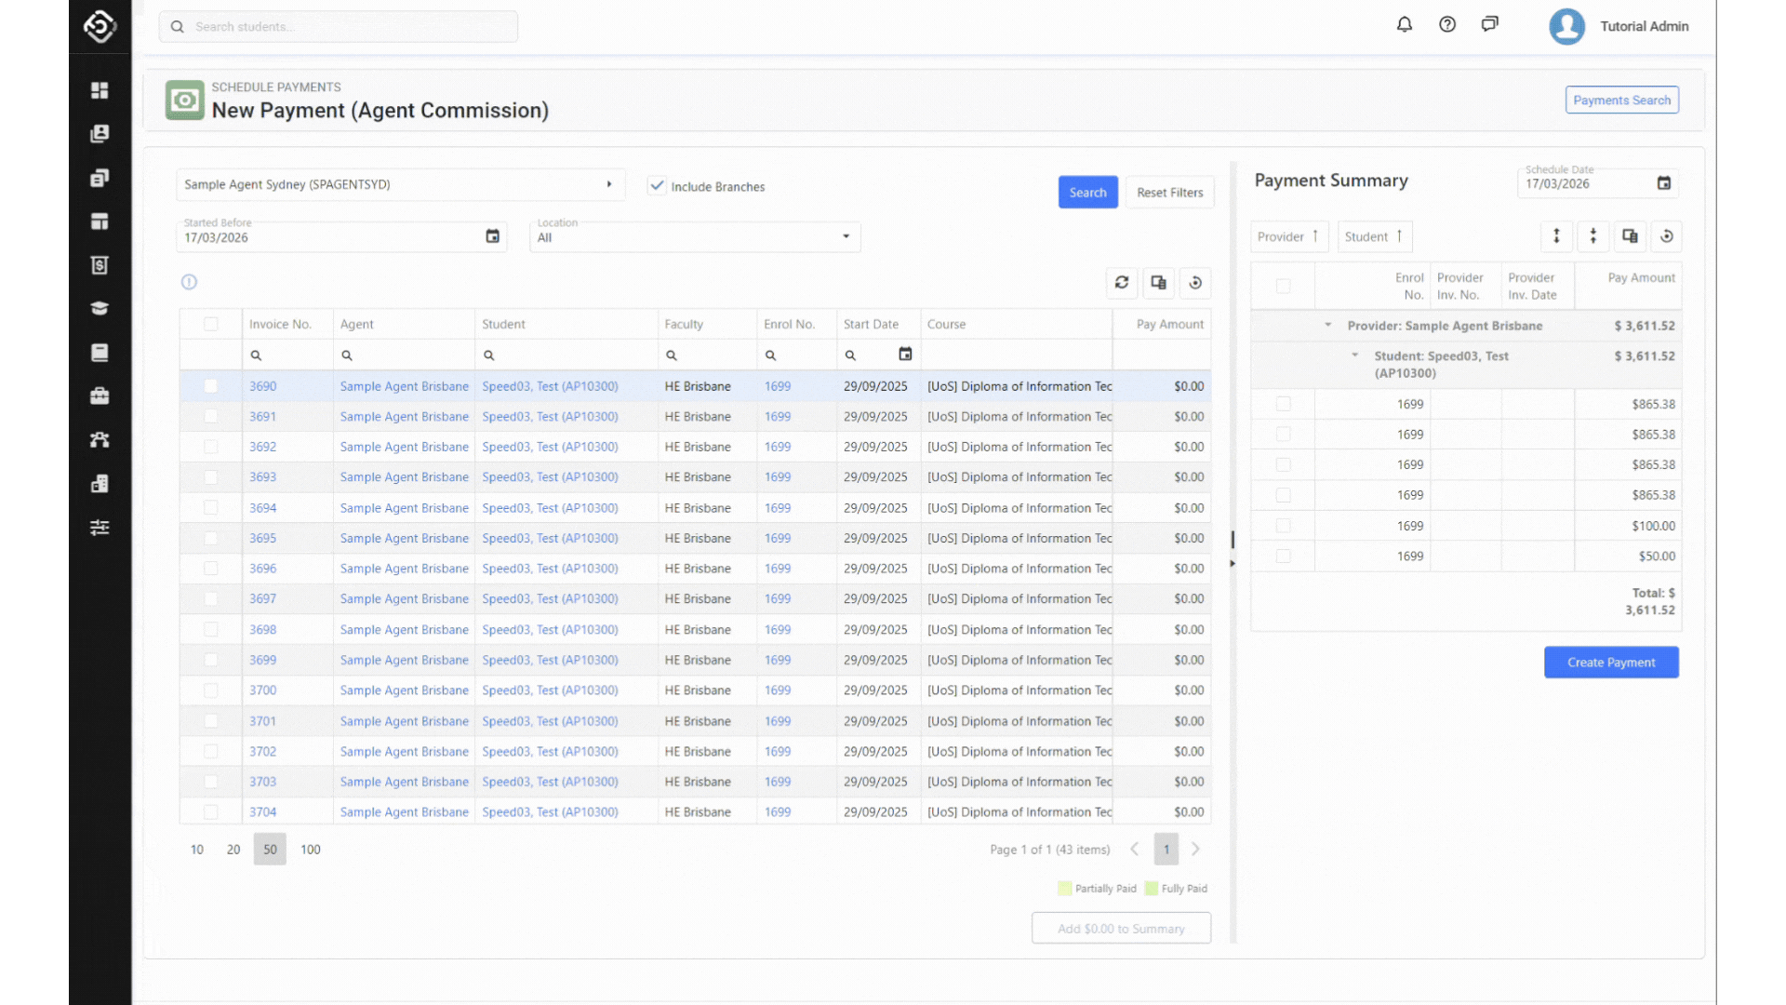Viewport: 1786px width, 1005px height.
Task: Sort by the Invoice No. column header
Action: [x=280, y=325]
